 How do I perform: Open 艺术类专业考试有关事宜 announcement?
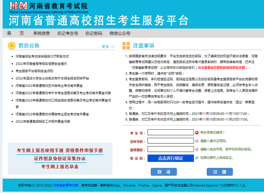point(49,86)
